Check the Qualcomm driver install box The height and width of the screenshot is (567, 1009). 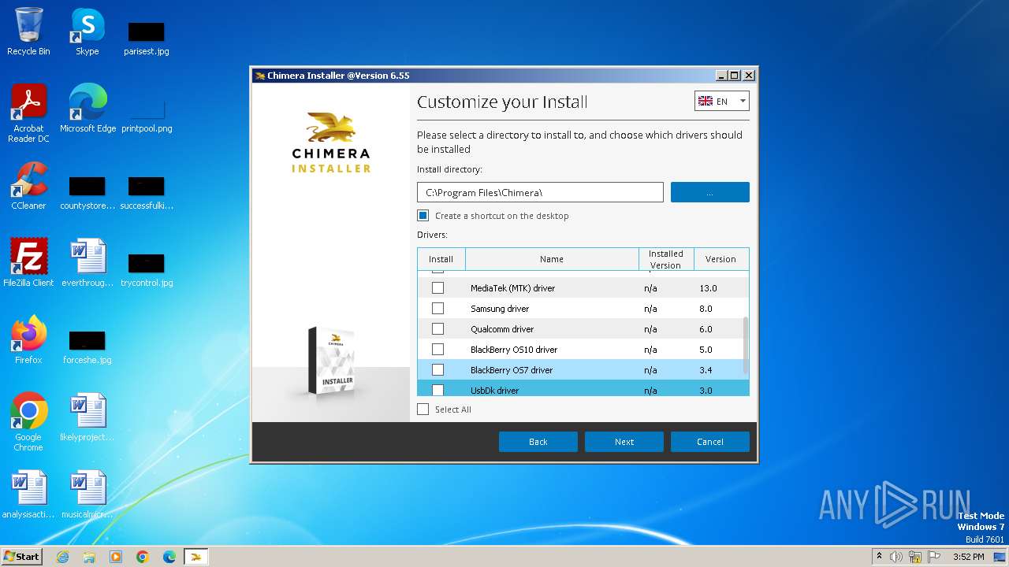437,329
